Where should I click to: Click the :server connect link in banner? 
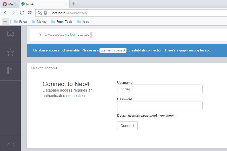(113, 50)
